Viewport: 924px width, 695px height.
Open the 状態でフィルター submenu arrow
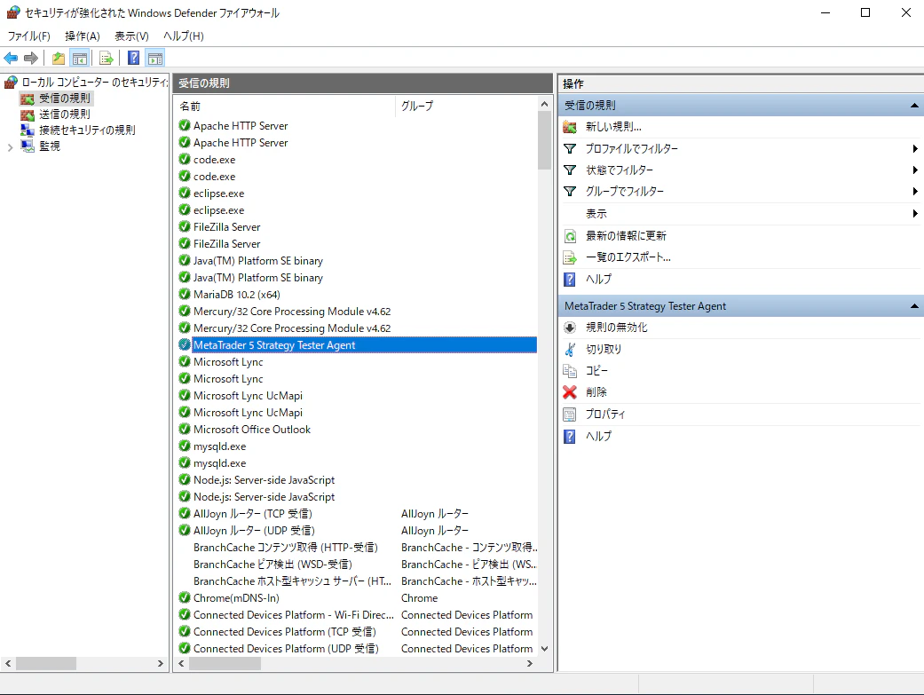(915, 170)
